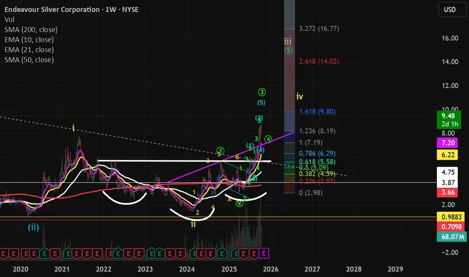Select the EMA (10, close) indicator legend
Image resolution: width=469 pixels, height=277 pixels.
pos(29,39)
